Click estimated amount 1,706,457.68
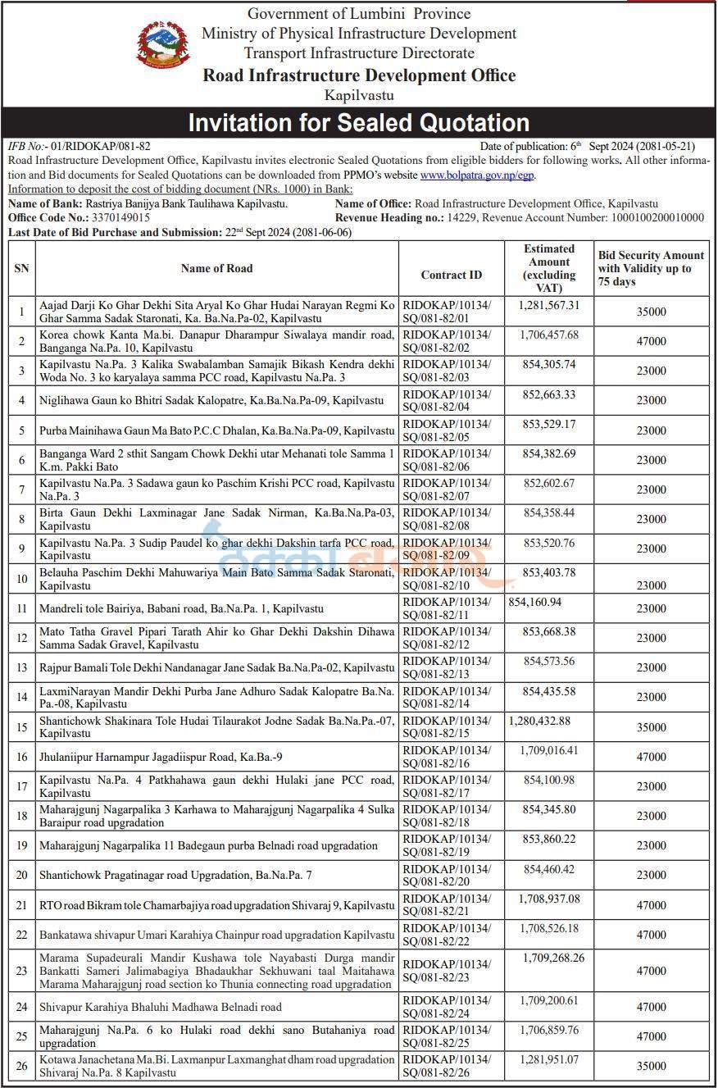 (549, 335)
